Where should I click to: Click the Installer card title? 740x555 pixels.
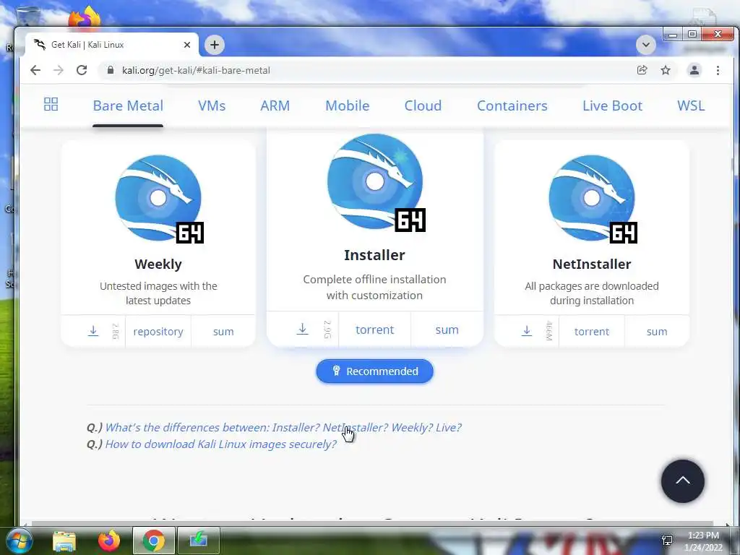[x=375, y=255]
